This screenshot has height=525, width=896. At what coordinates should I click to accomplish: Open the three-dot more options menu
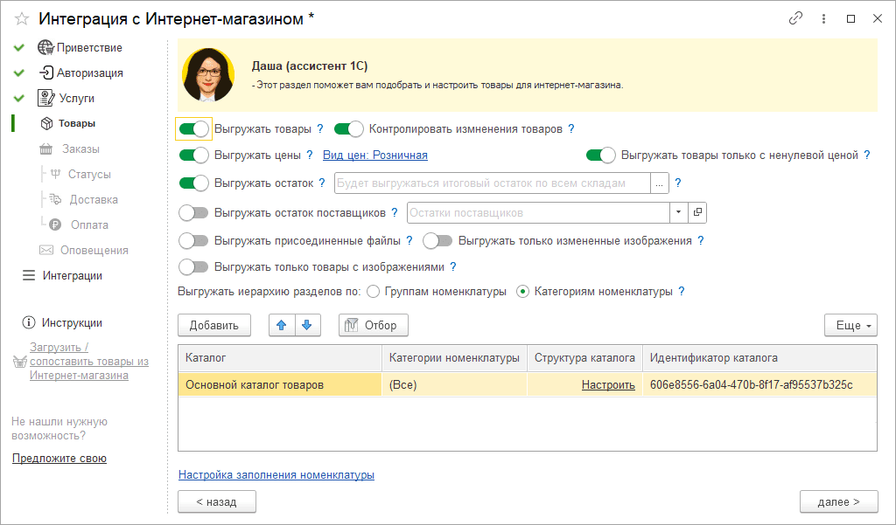pos(823,18)
